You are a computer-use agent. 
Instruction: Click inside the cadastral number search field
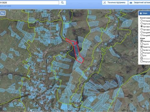coord(29,2)
